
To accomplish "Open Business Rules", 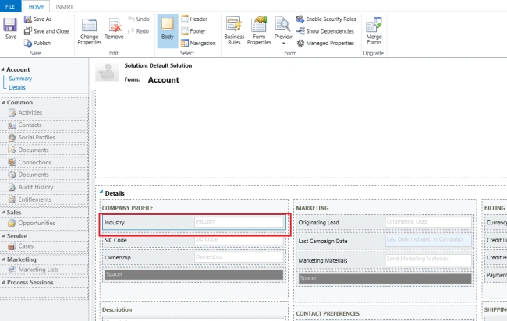I will pos(234,30).
